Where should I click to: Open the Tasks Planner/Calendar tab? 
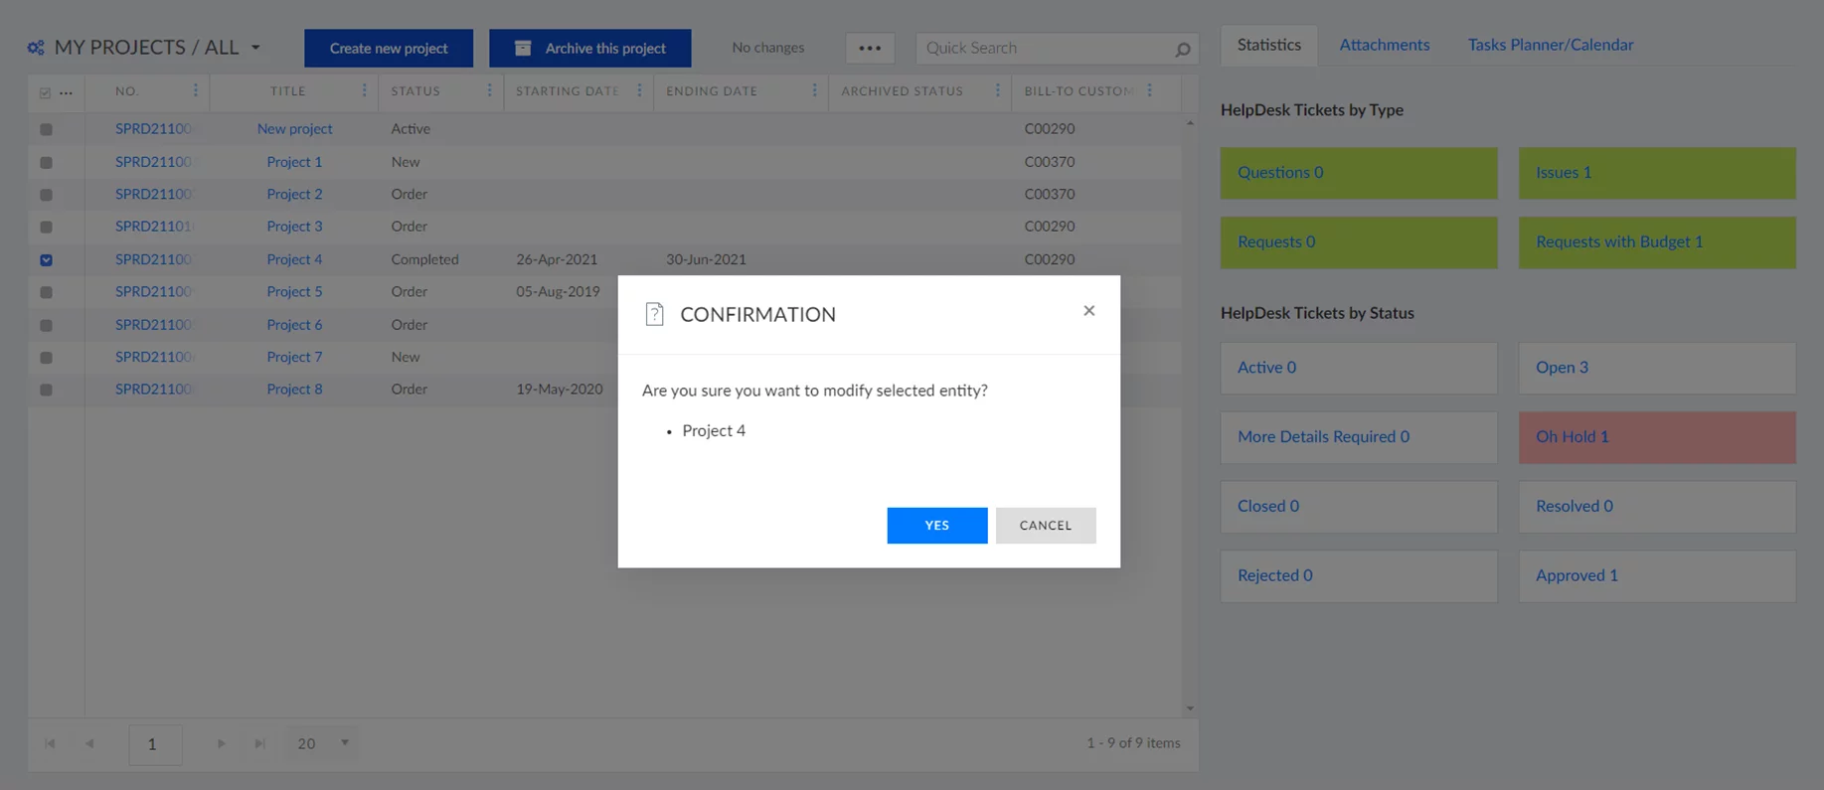pos(1550,45)
